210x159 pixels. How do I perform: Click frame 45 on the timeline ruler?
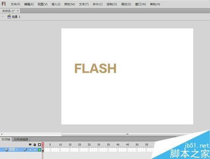point(127,145)
